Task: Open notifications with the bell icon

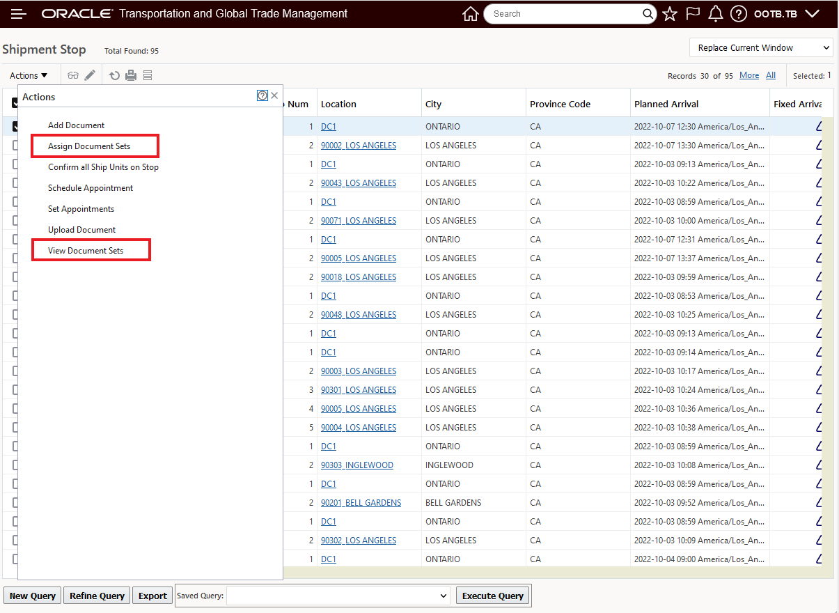Action: pos(715,13)
